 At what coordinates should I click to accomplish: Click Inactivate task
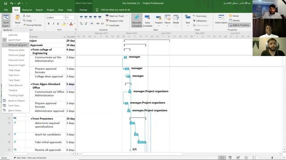(x=113, y=25)
